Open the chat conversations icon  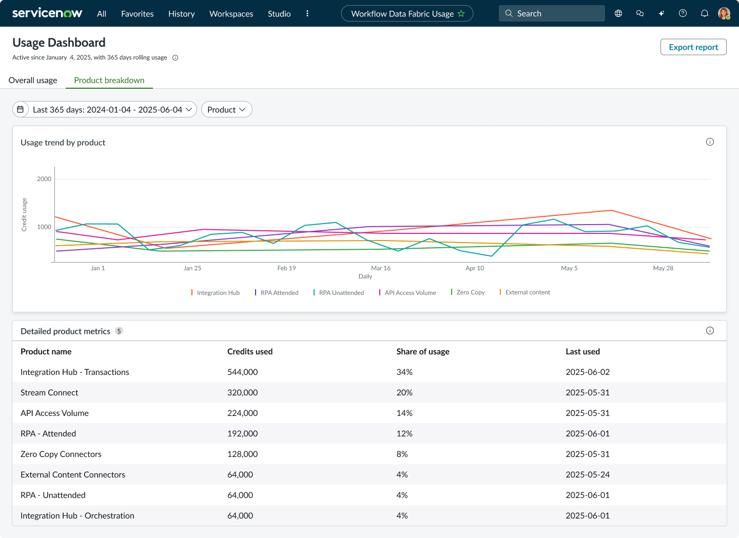point(640,14)
